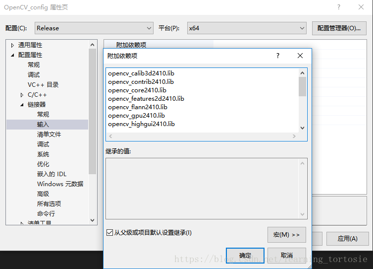Click the 宏(M) >> button
This screenshot has width=373, height=269.
click(x=287, y=235)
